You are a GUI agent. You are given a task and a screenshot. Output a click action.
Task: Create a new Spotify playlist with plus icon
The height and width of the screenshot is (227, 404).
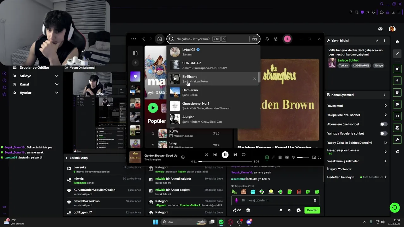[135, 63]
